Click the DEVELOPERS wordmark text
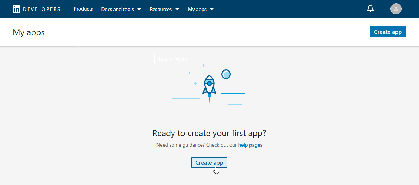Screen dimensions: 419x185 [42, 10]
